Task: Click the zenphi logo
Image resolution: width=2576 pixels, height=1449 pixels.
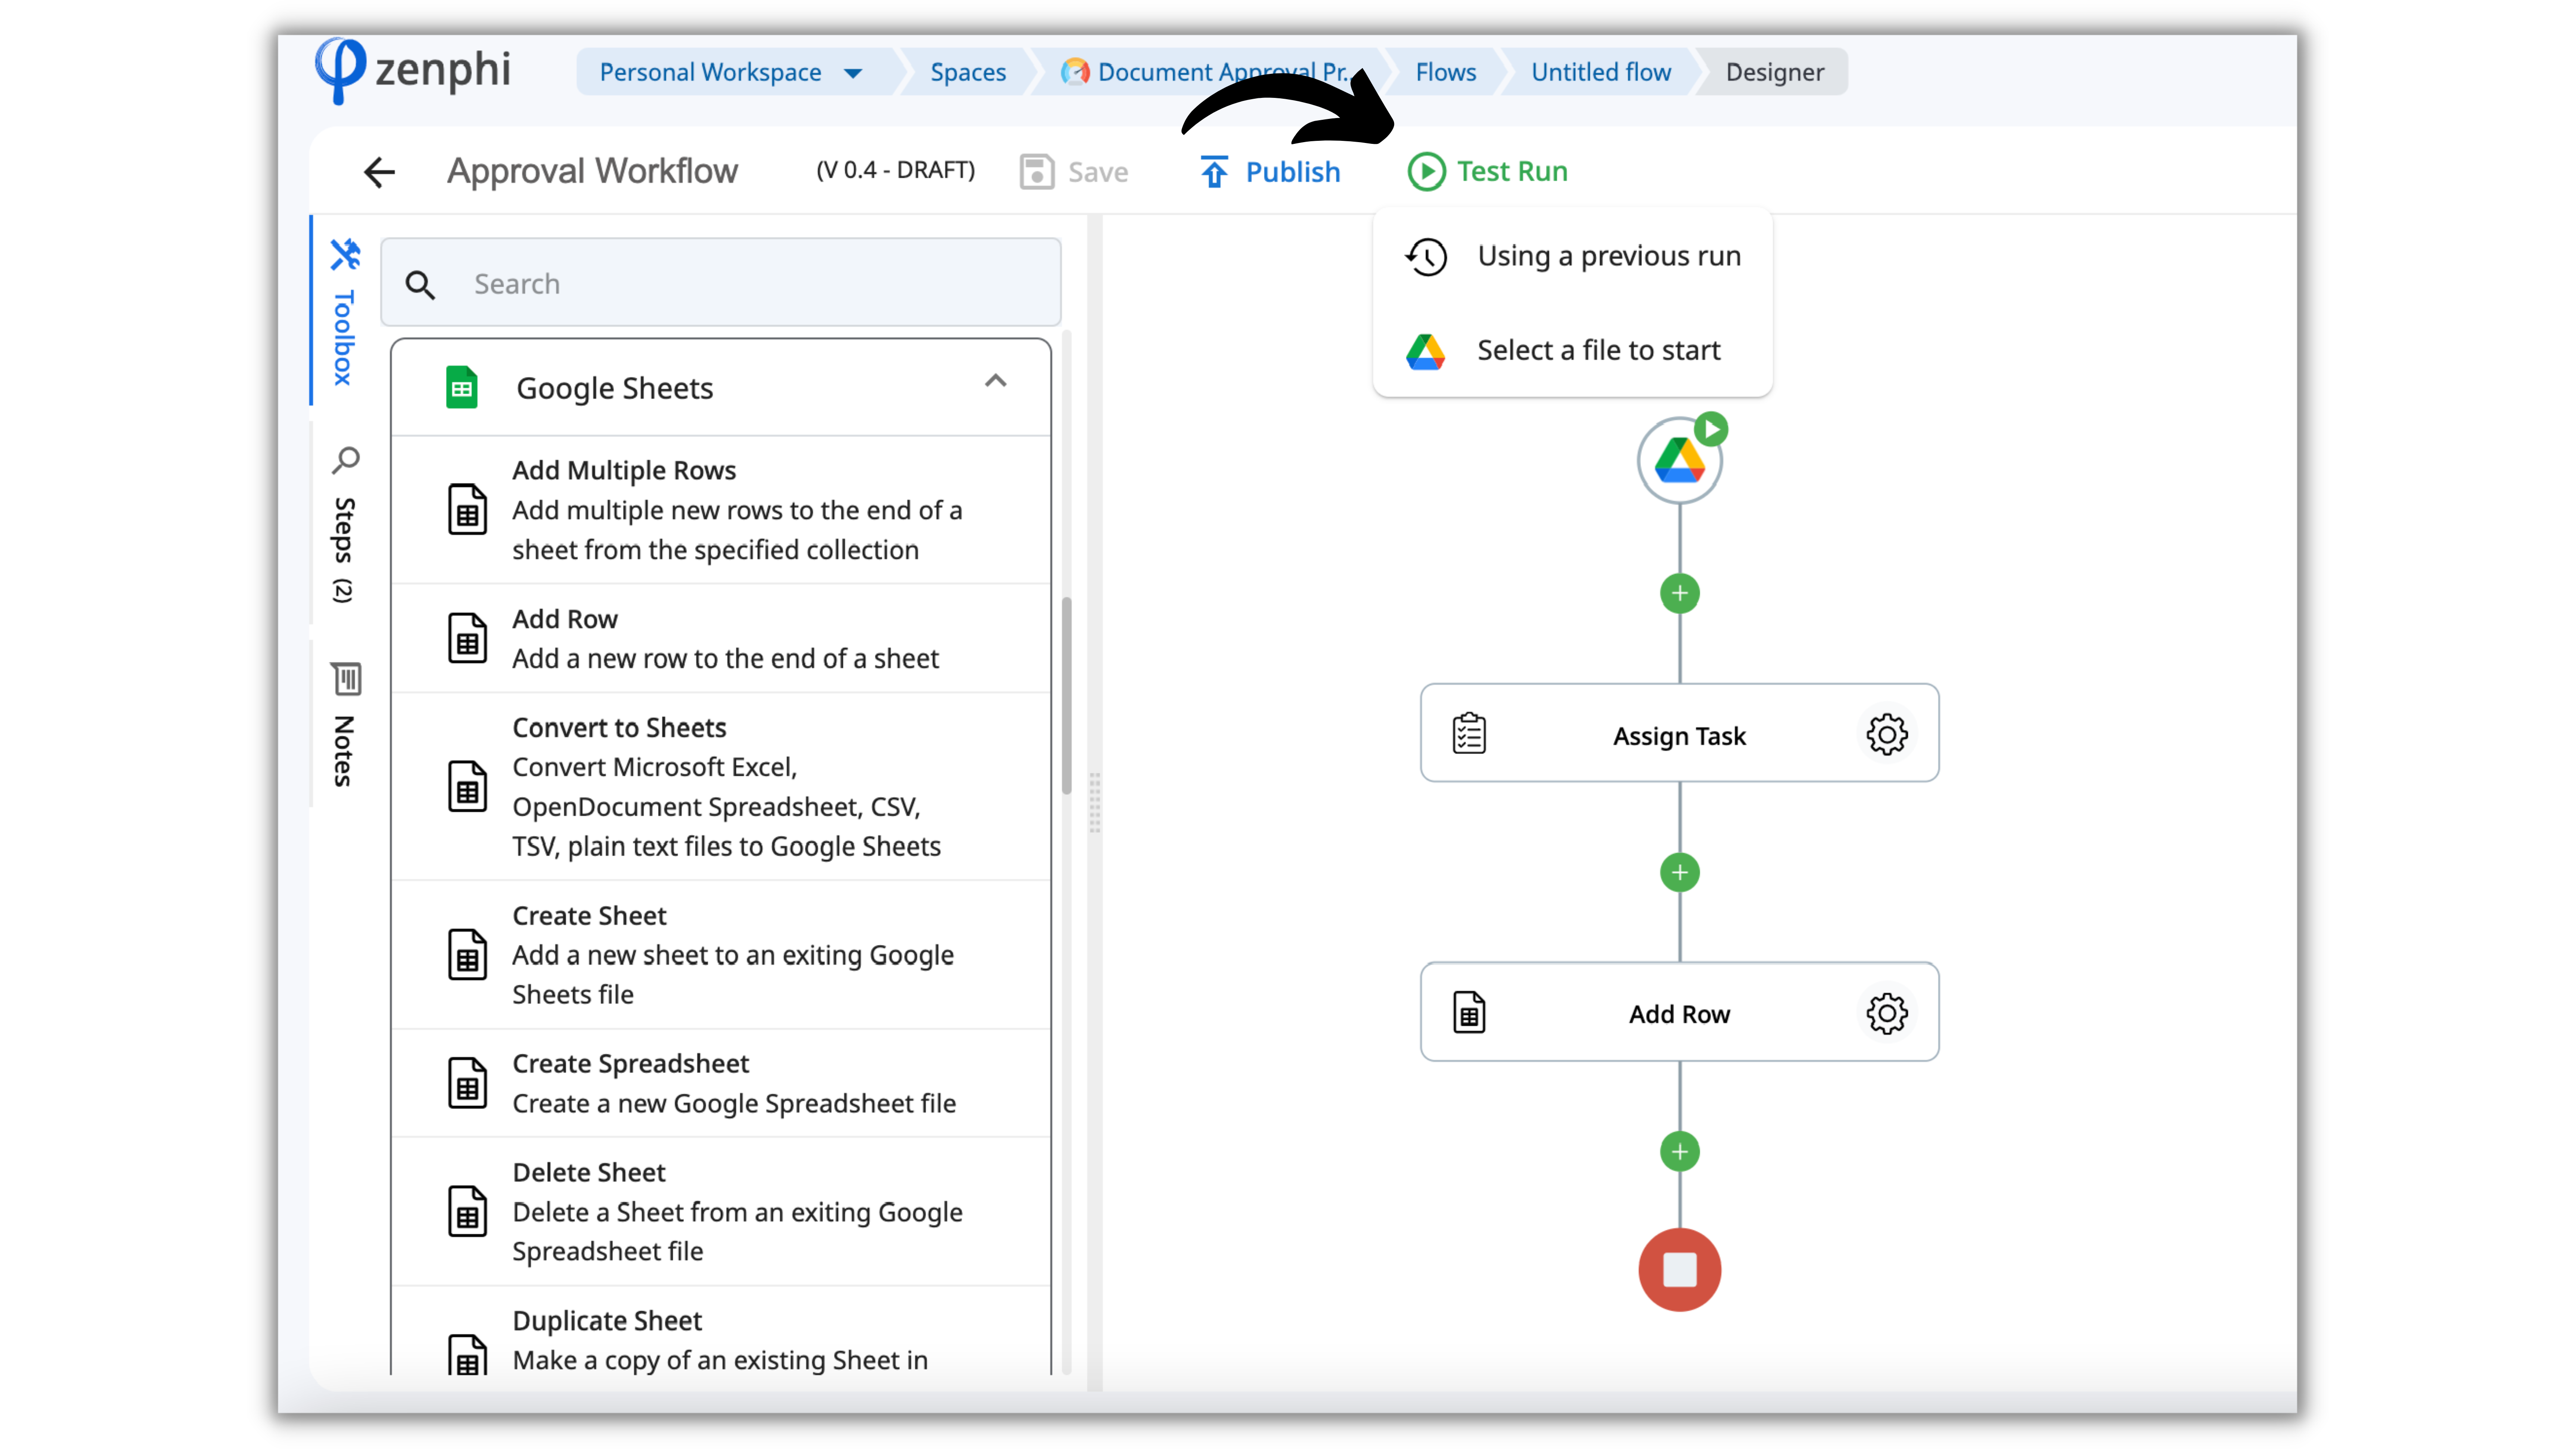Action: tap(414, 70)
